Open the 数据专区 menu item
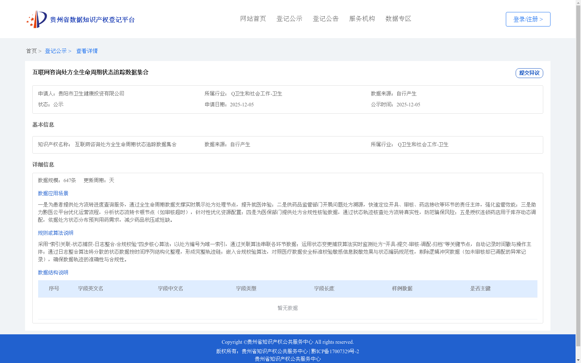The image size is (581, 363). click(x=398, y=19)
